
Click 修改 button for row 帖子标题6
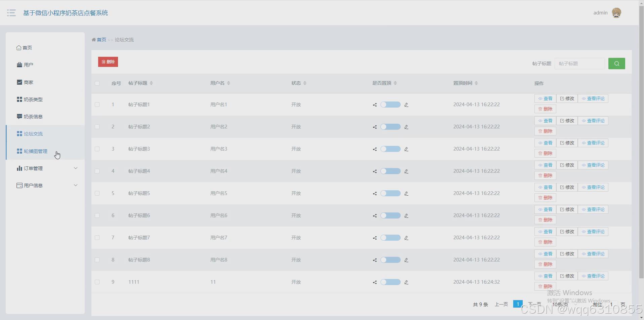[567, 209]
